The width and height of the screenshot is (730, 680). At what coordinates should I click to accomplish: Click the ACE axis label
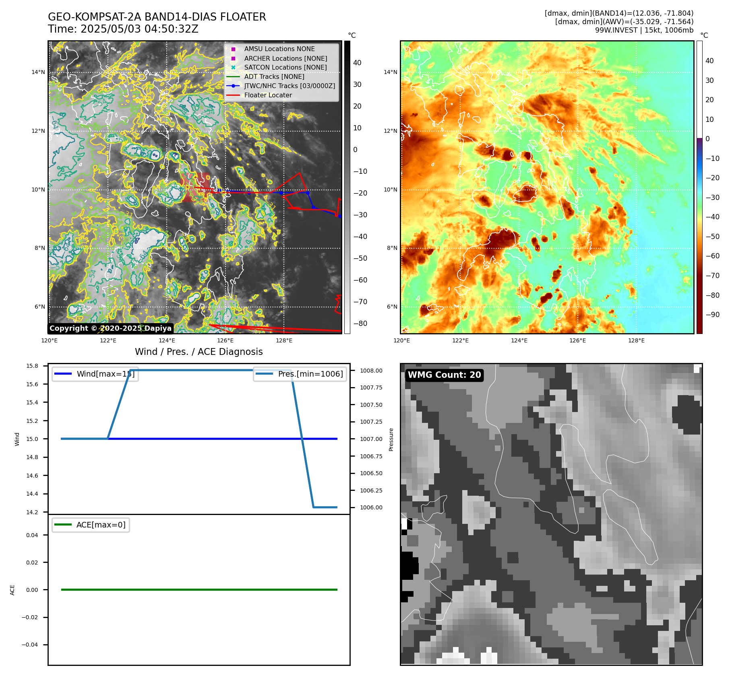pyautogui.click(x=12, y=590)
